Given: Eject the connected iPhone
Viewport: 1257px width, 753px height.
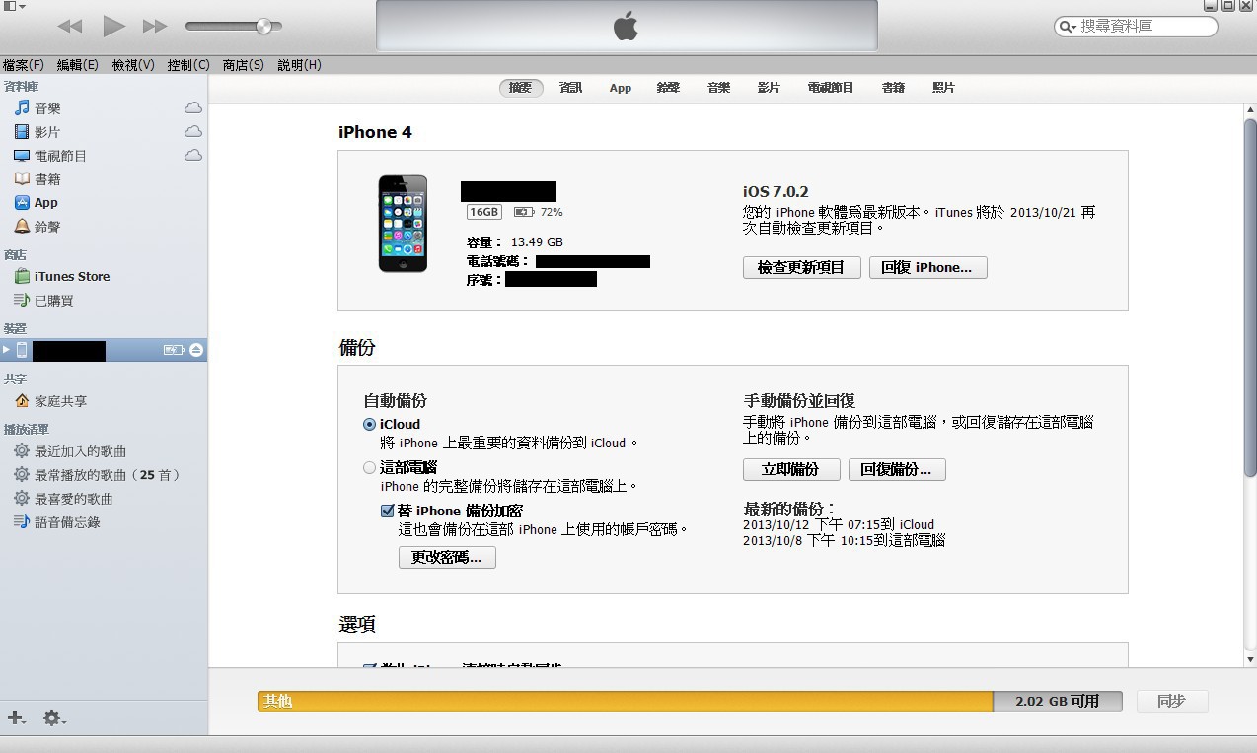Looking at the screenshot, I should 196,350.
